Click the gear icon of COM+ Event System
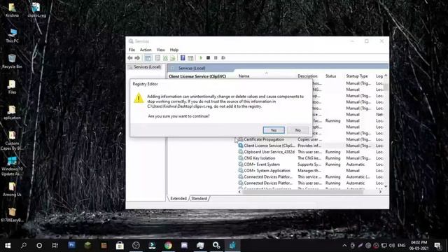Screen dimensions: 448x252 241,164
